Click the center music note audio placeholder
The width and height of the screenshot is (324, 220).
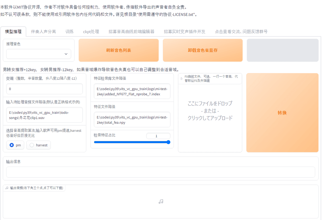coord(161,201)
